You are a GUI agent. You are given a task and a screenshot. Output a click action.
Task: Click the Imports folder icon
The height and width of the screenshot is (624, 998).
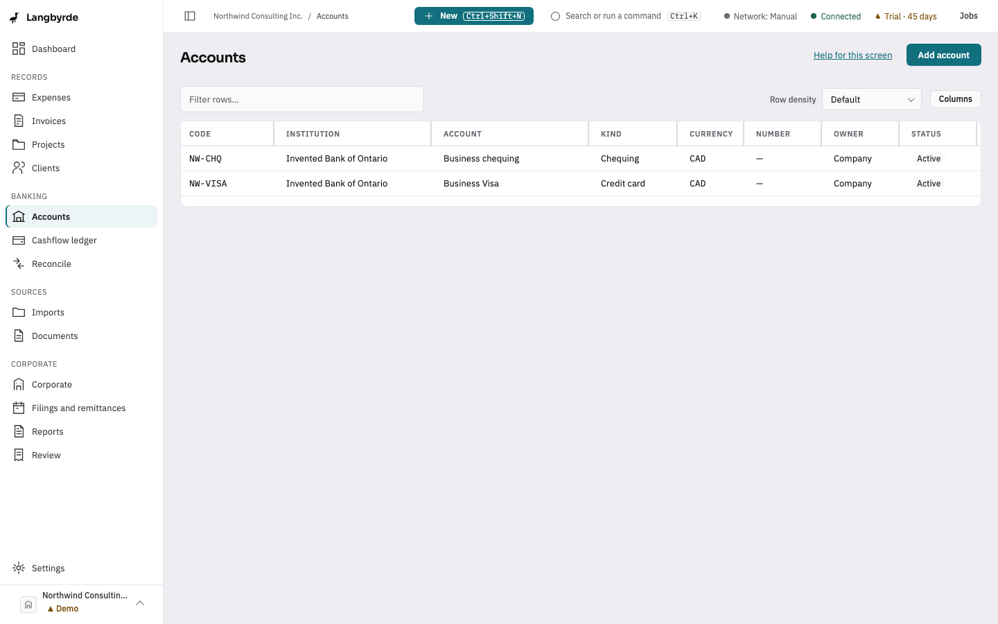coord(19,312)
